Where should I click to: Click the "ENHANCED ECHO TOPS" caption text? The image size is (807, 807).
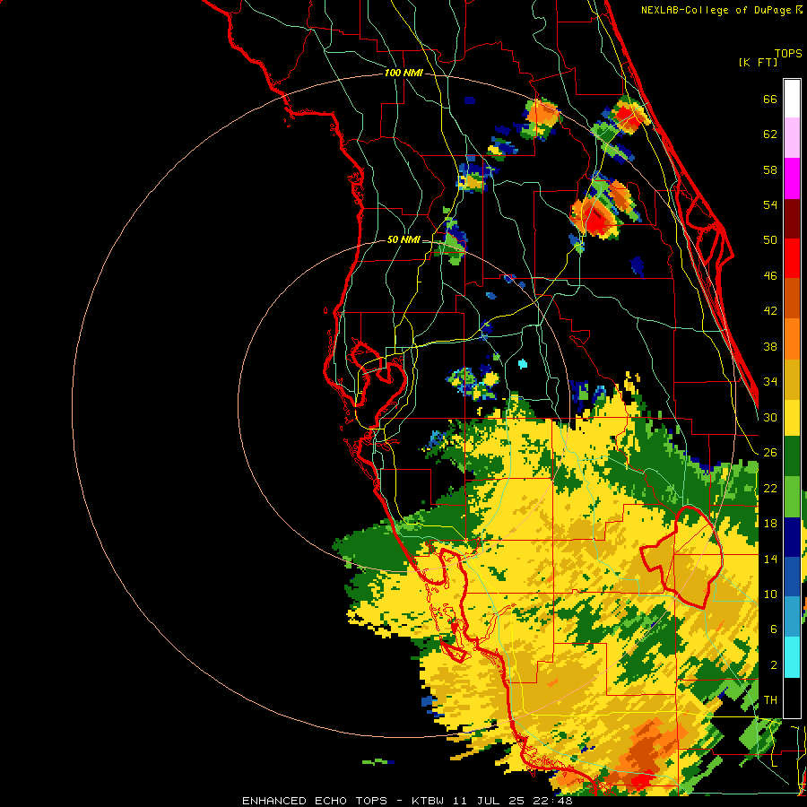point(315,801)
